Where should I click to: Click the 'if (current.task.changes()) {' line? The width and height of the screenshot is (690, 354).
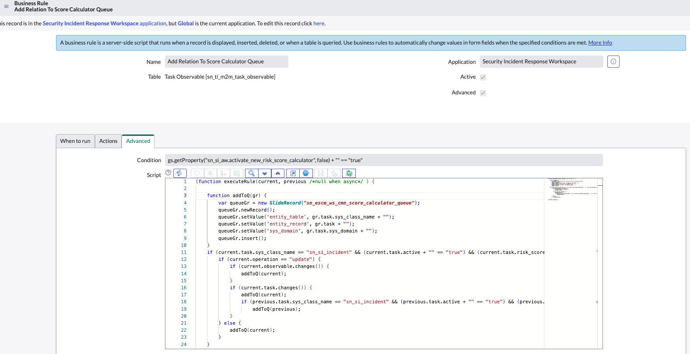(x=271, y=288)
